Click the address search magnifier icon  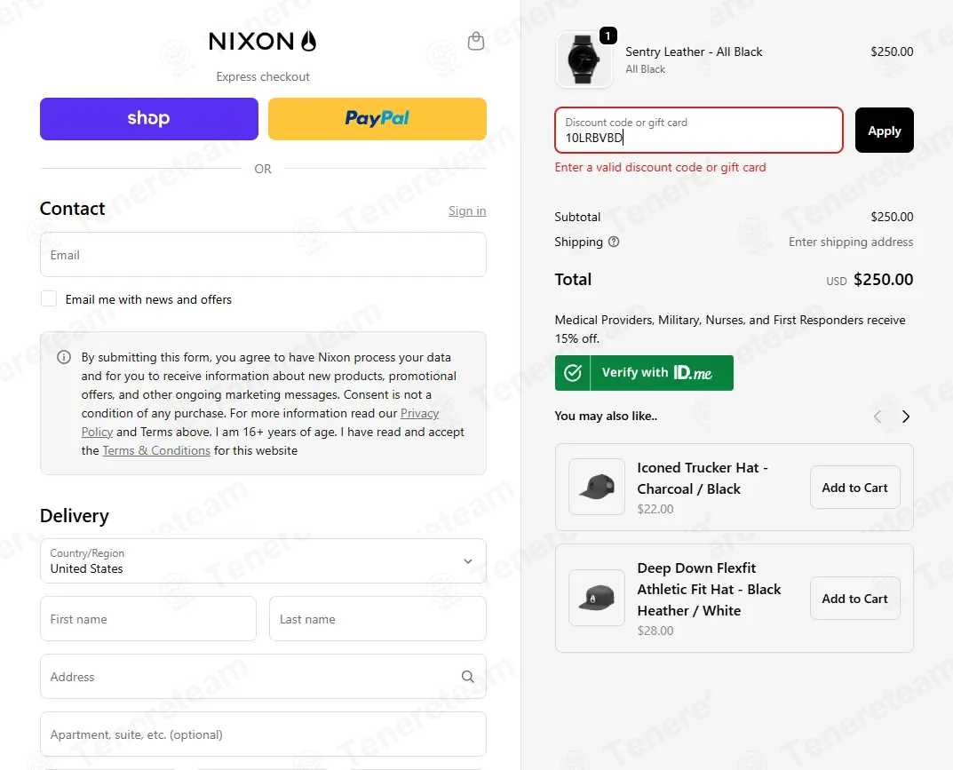tap(467, 677)
